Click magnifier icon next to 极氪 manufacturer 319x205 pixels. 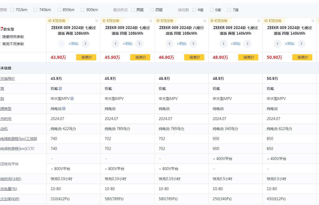pyautogui.click(x=60, y=88)
